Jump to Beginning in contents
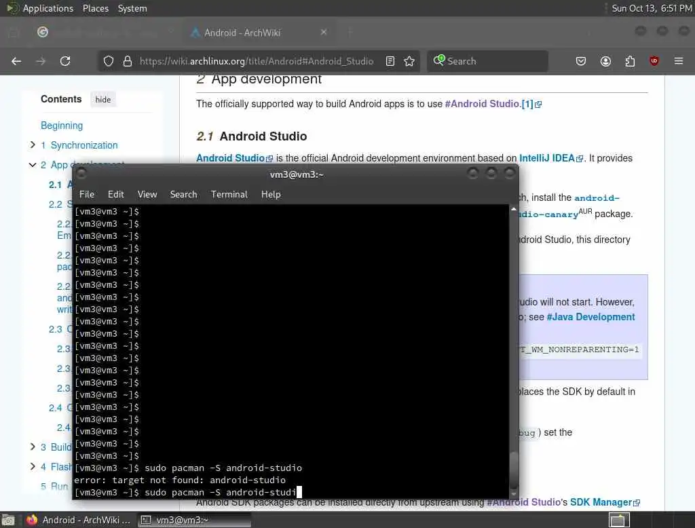This screenshot has width=695, height=528. click(x=62, y=126)
